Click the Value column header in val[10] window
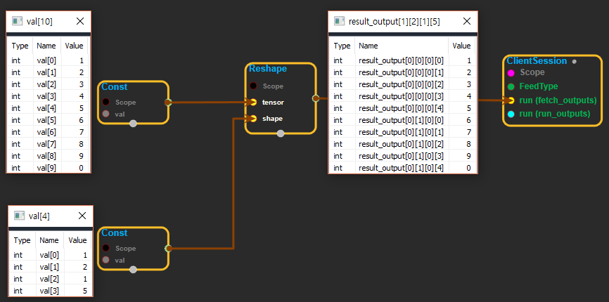The width and height of the screenshot is (609, 302). point(74,46)
